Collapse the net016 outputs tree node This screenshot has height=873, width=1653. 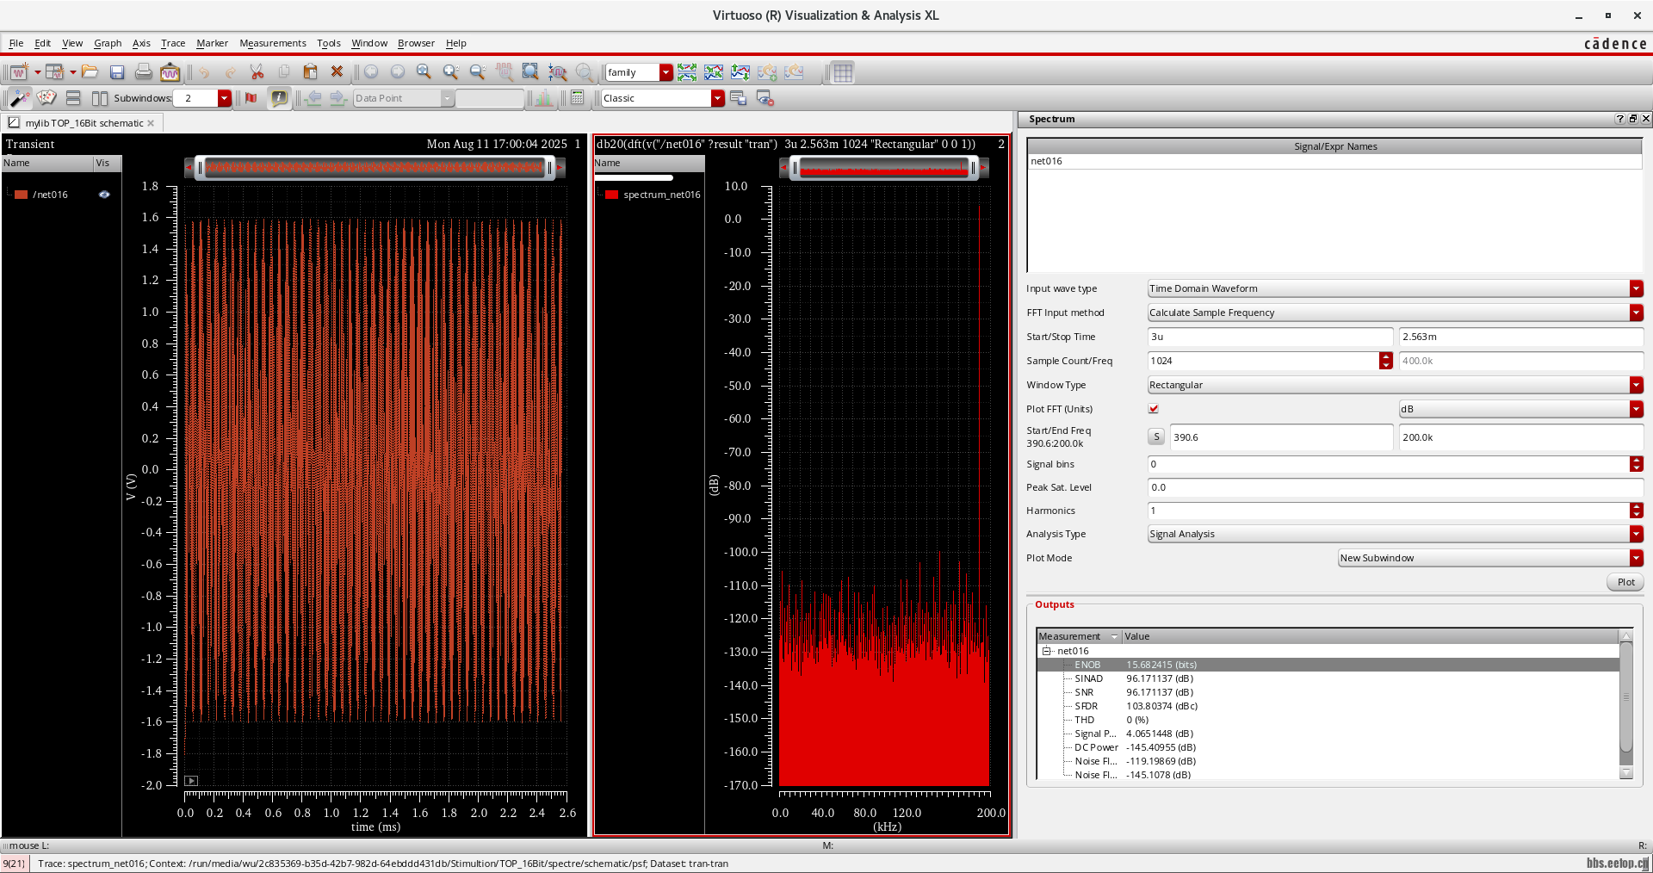pyautogui.click(x=1047, y=651)
